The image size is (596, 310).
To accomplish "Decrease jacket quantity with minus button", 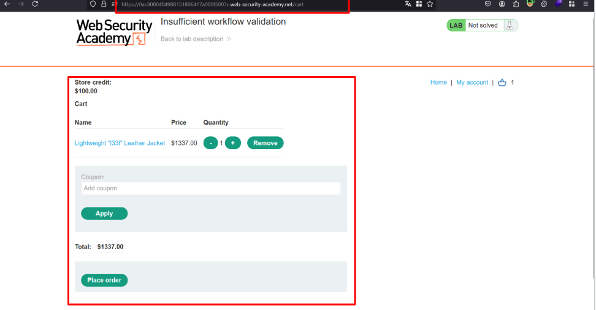I will point(210,143).
